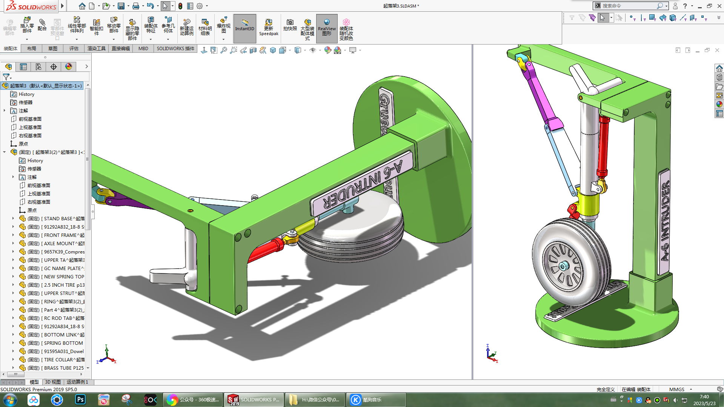Click Show Hidden Components (显示隐藏的零部件)

[x=132, y=29]
